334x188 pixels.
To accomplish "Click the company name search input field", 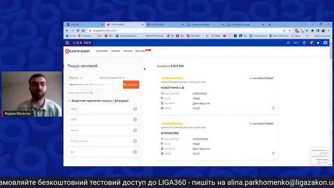I will coord(96,85).
